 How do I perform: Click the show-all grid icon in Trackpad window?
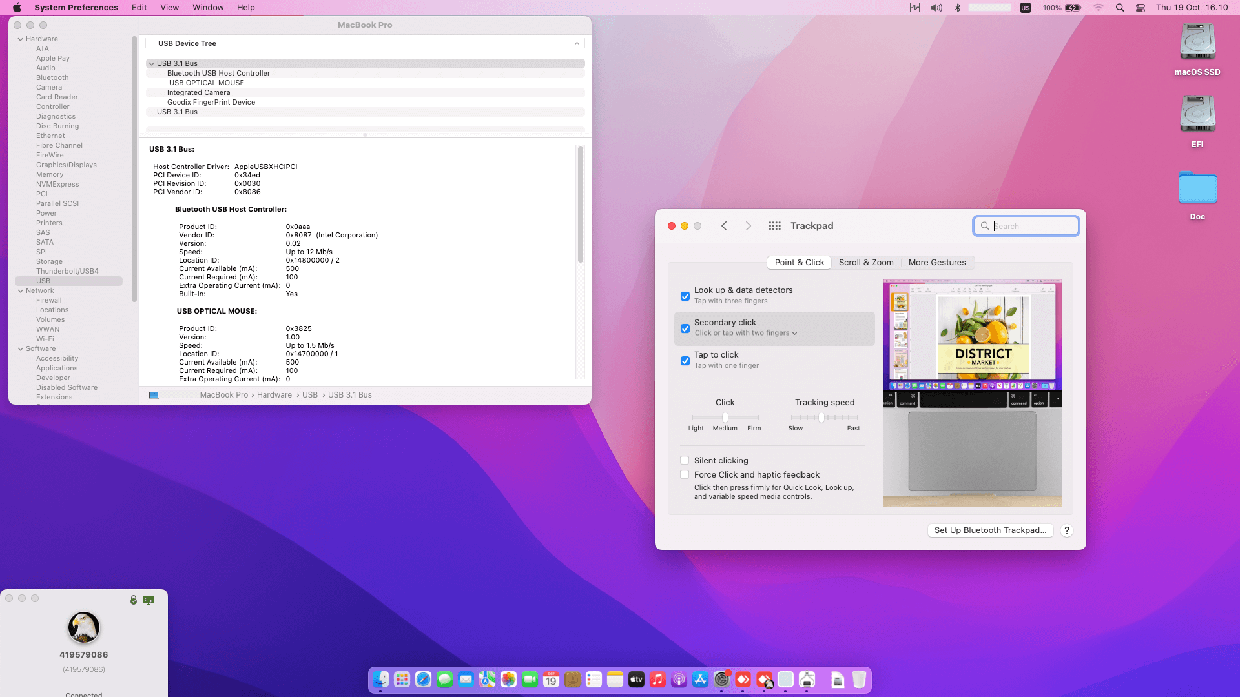pyautogui.click(x=774, y=226)
